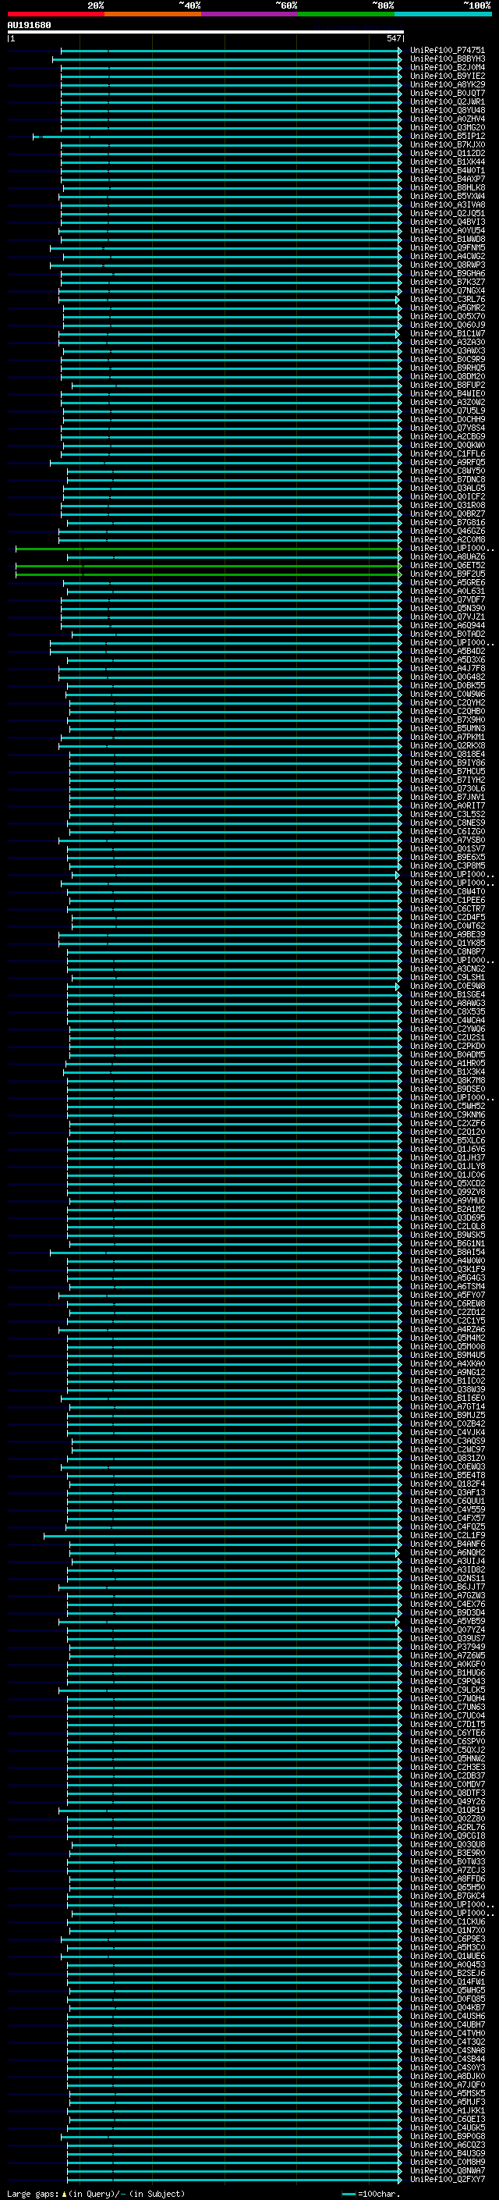Image resolution: width=499 pixels, height=2200 pixels.
Task: Open hit UniRef100_Q2JWR1
Action: point(447,101)
